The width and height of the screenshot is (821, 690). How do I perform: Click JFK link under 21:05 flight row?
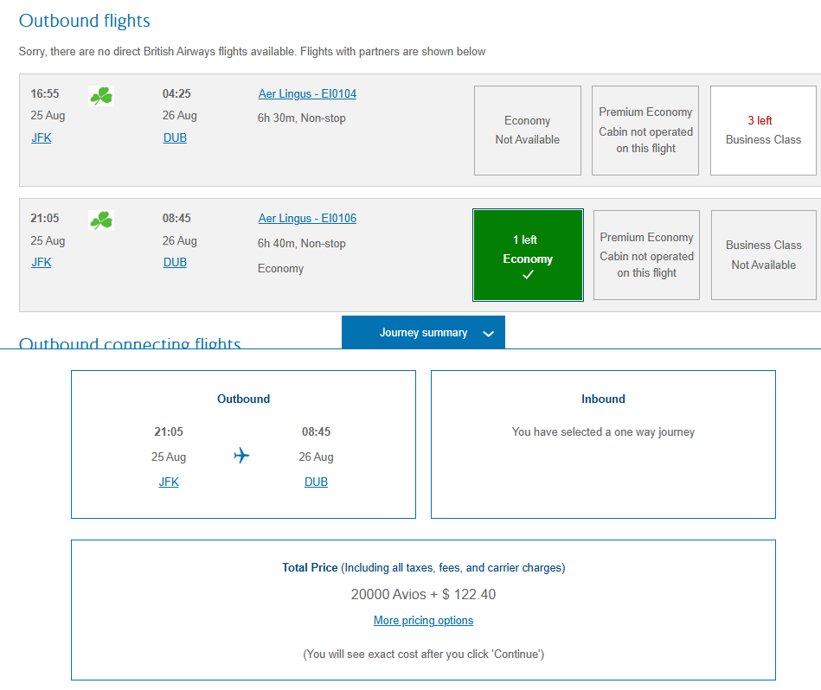[x=42, y=262]
